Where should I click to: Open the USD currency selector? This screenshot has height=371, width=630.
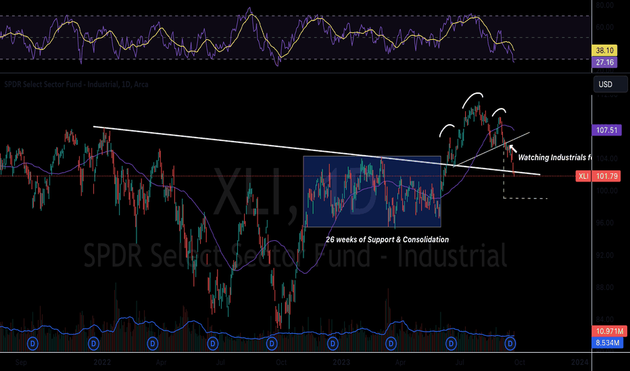(x=610, y=84)
